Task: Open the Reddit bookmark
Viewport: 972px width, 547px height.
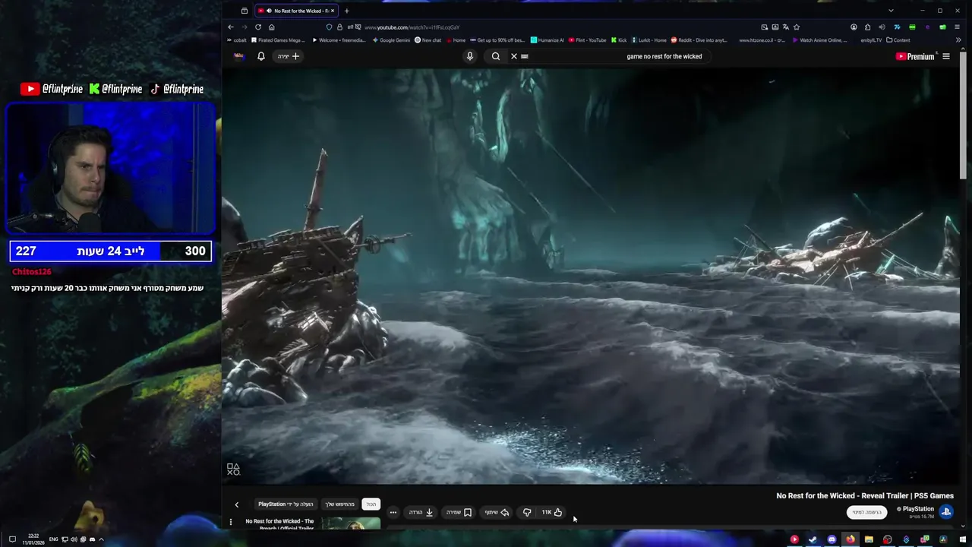Action: click(699, 40)
